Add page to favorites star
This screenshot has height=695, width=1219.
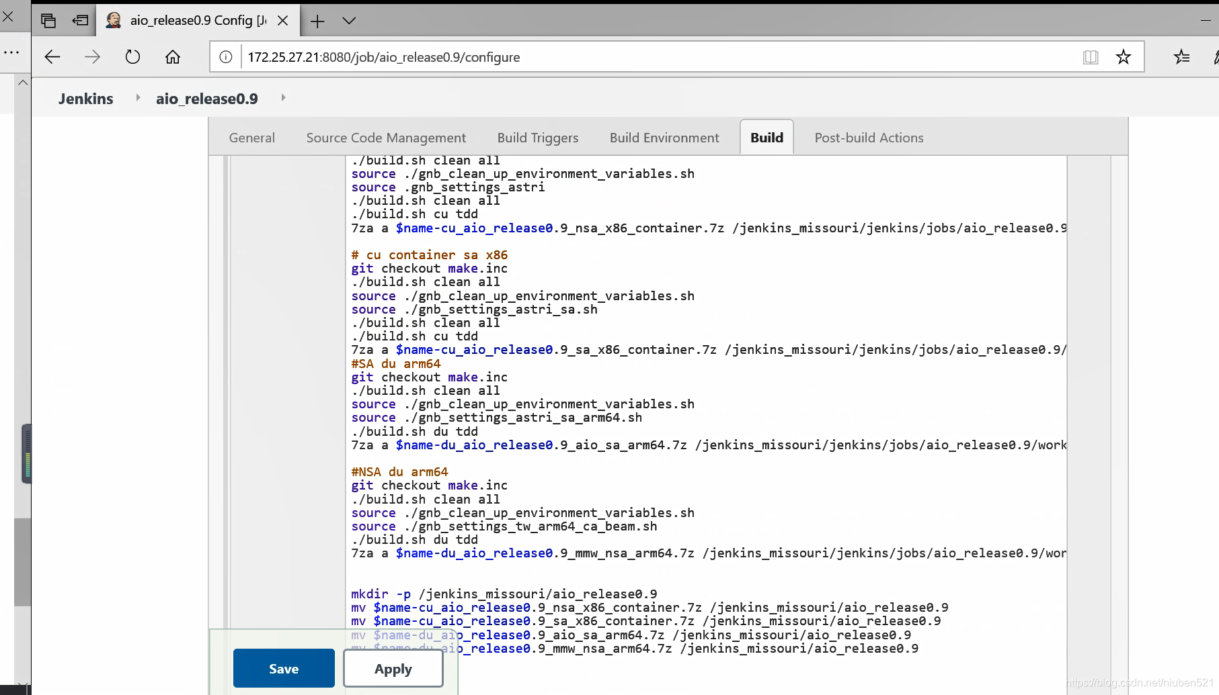1124,57
